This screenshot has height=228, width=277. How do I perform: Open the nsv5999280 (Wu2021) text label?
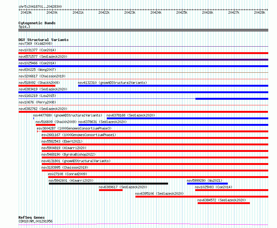click(204, 180)
